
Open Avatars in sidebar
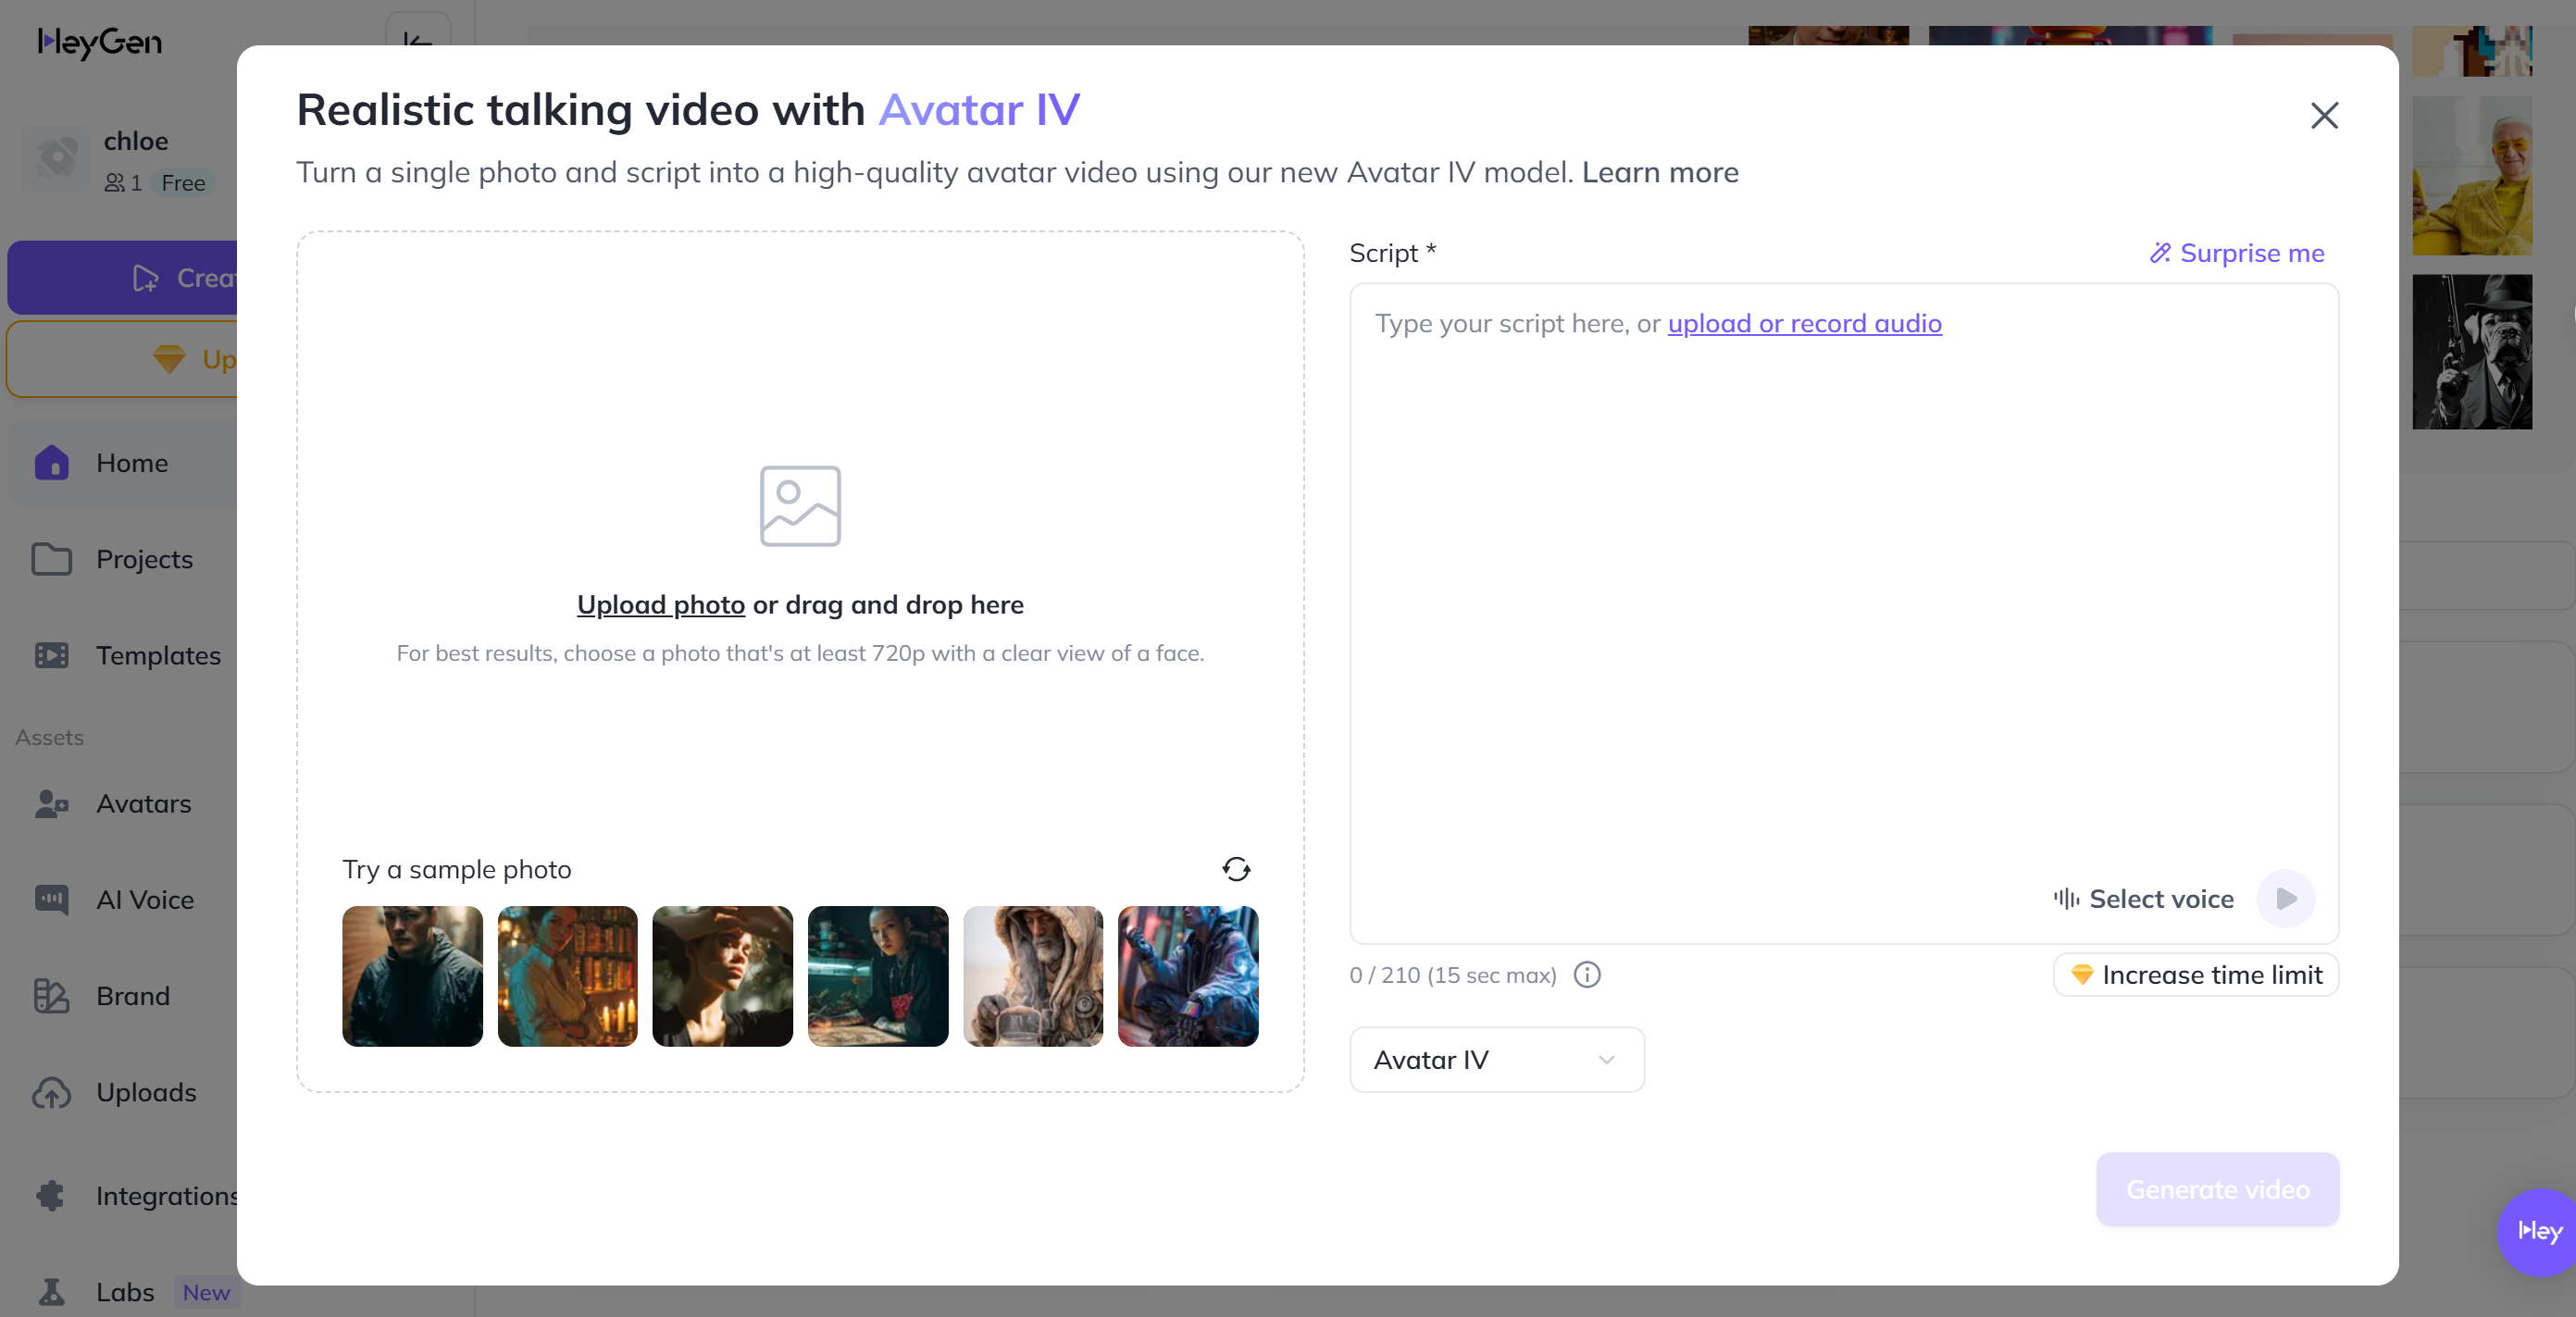click(143, 803)
